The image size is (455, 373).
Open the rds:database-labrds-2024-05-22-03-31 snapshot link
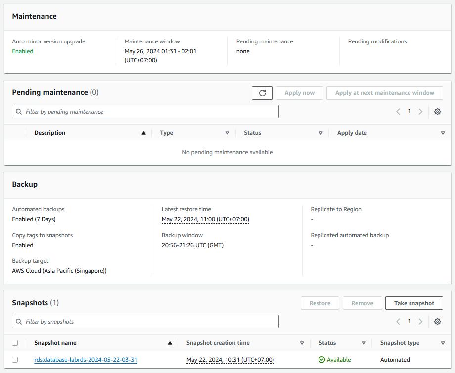point(86,360)
